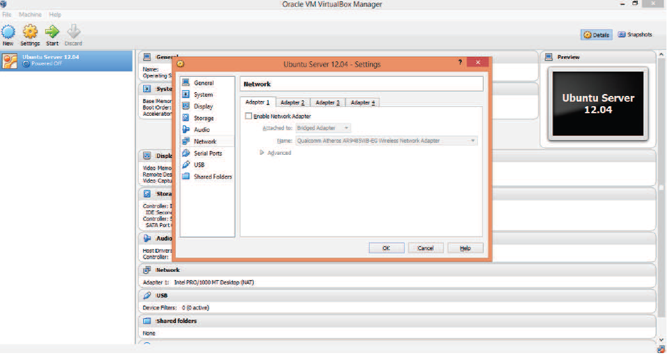Image resolution: width=669 pixels, height=355 pixels.
Task: Switch to Snapshots view button
Action: (x=635, y=35)
